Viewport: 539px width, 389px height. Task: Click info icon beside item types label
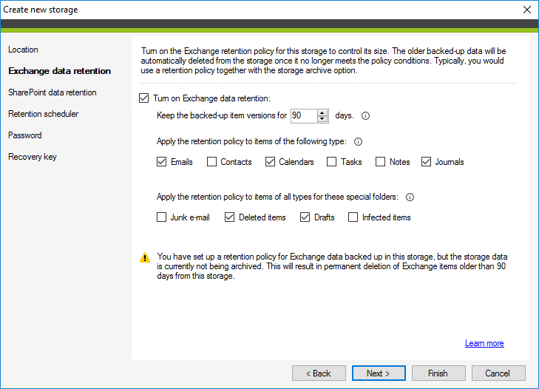[359, 141]
